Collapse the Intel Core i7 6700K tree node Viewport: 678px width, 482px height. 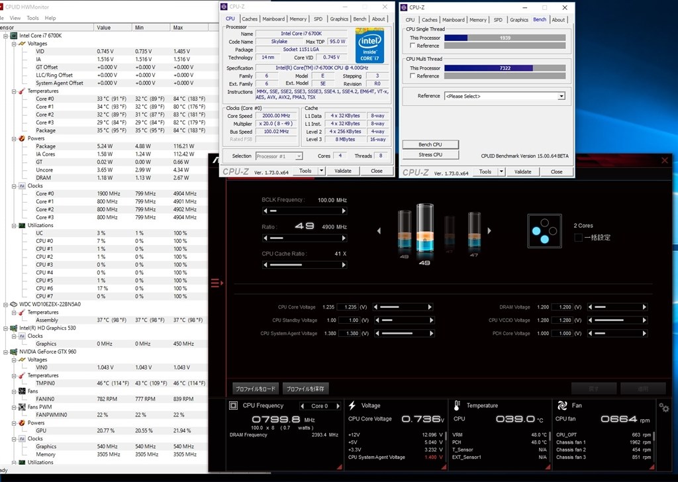(5, 36)
